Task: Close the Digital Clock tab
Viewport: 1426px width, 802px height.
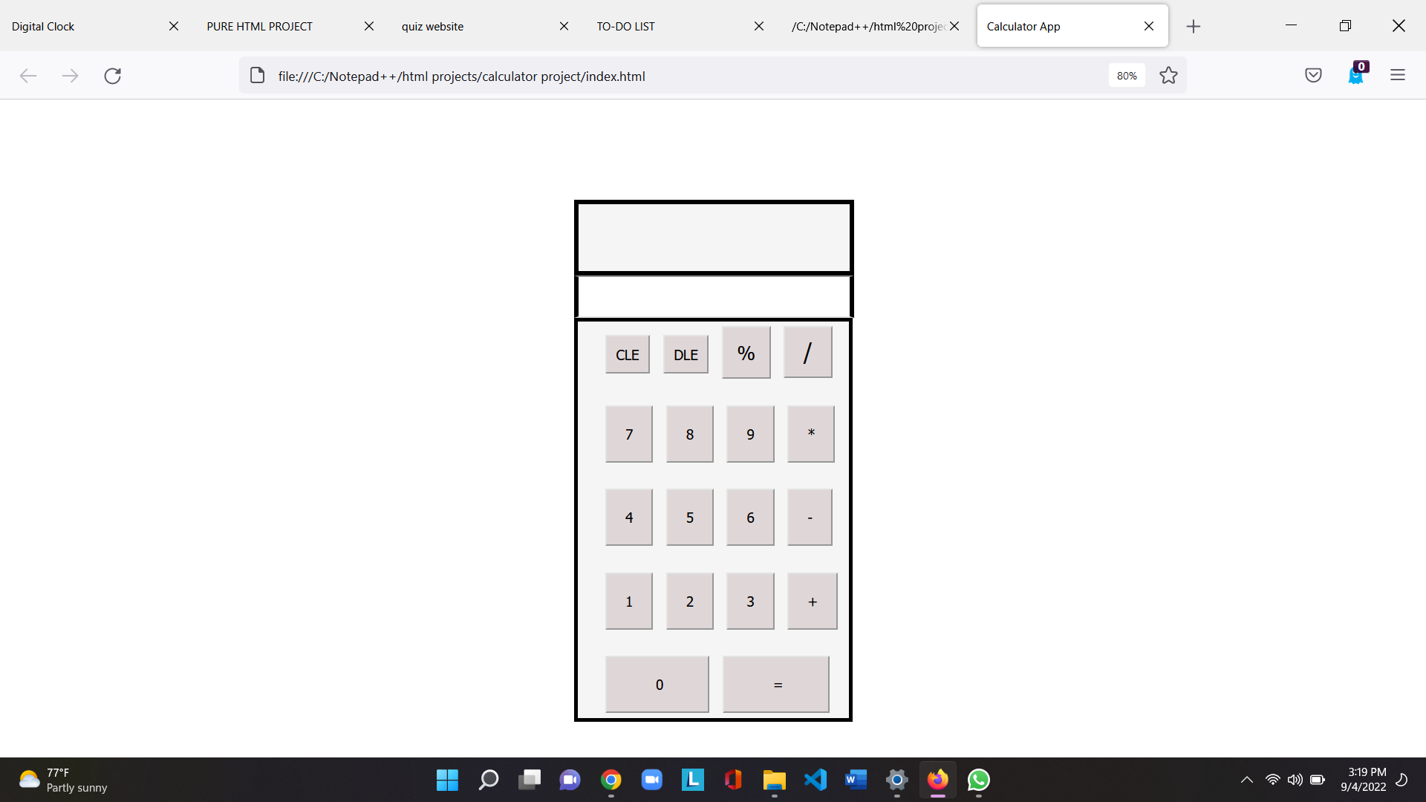Action: 174,26
